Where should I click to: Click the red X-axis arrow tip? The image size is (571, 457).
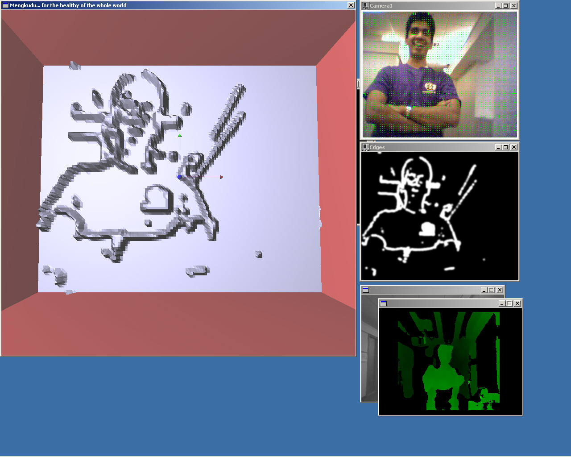click(221, 177)
